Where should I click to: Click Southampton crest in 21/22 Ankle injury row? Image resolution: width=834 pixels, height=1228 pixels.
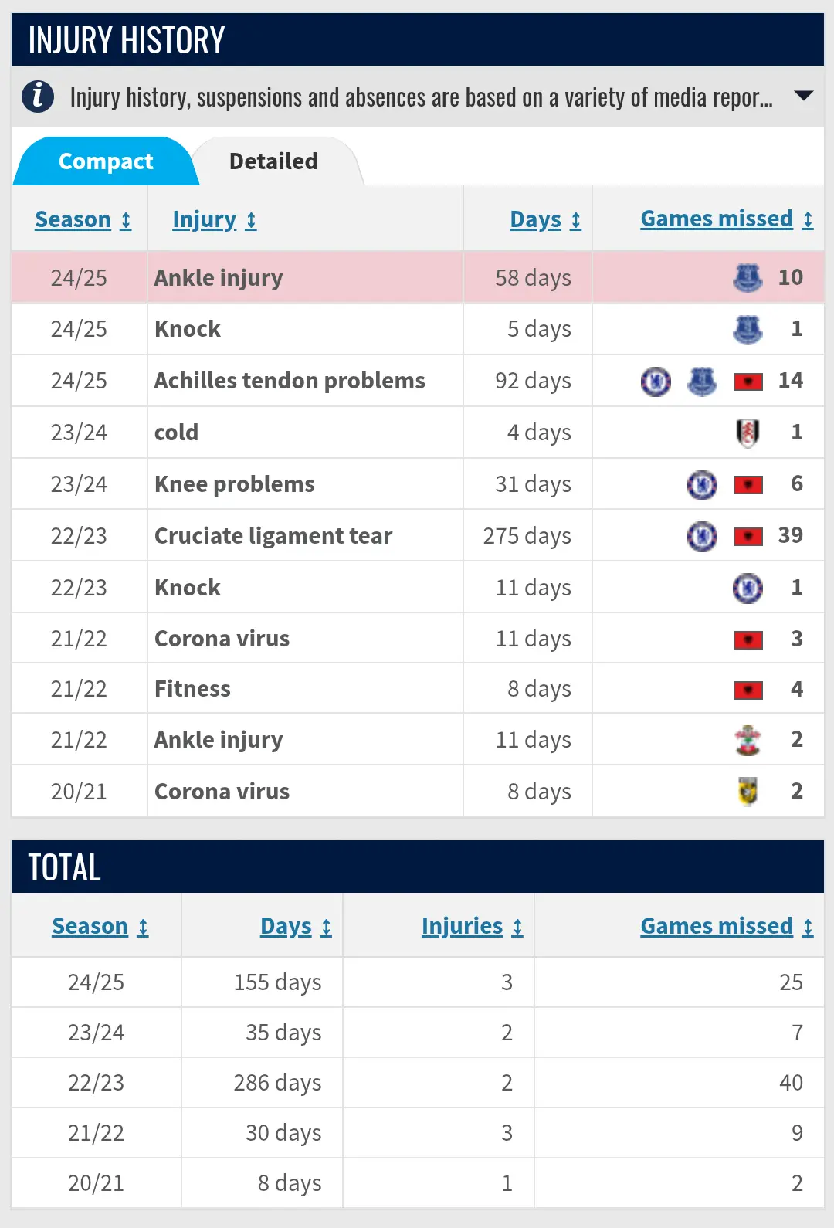[748, 741]
